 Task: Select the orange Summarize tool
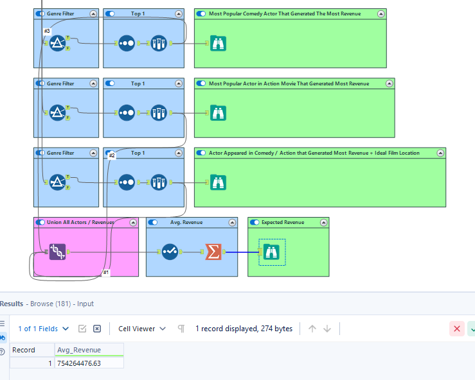click(213, 252)
